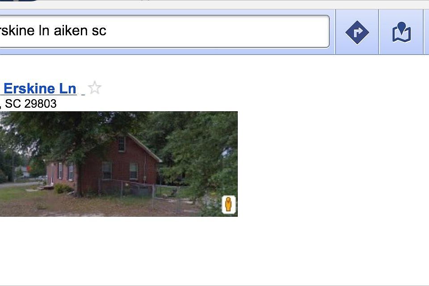The height and width of the screenshot is (286, 429).
Task: Click the zip code 29803
Action: (x=41, y=104)
